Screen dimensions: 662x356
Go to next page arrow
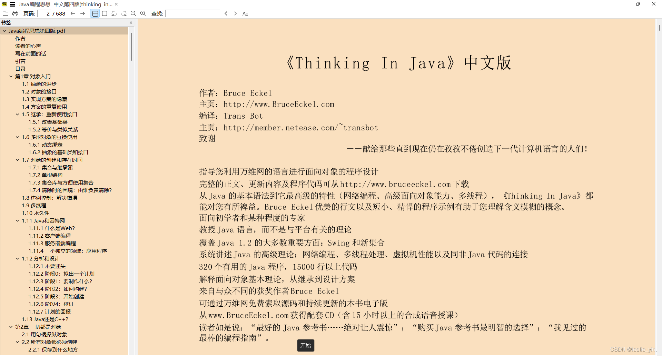[x=82, y=13]
